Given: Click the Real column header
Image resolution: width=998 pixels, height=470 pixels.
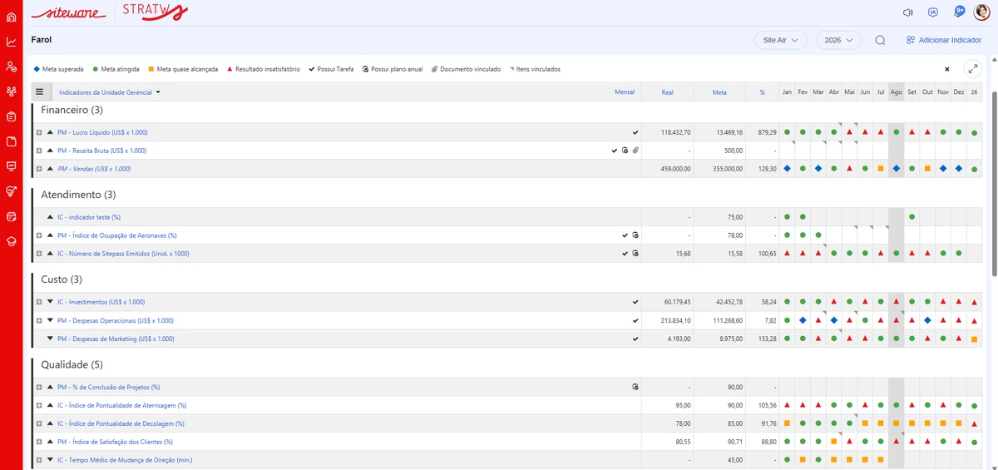Looking at the screenshot, I should click(668, 92).
